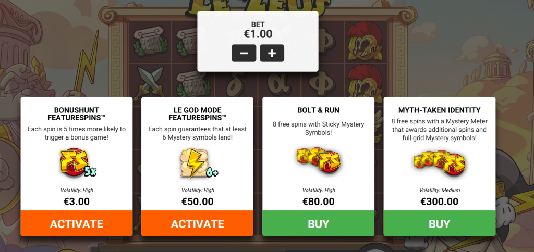Click the lightning cloud 6+ icon
Image resolution: width=534 pixels, height=252 pixels.
click(199, 164)
